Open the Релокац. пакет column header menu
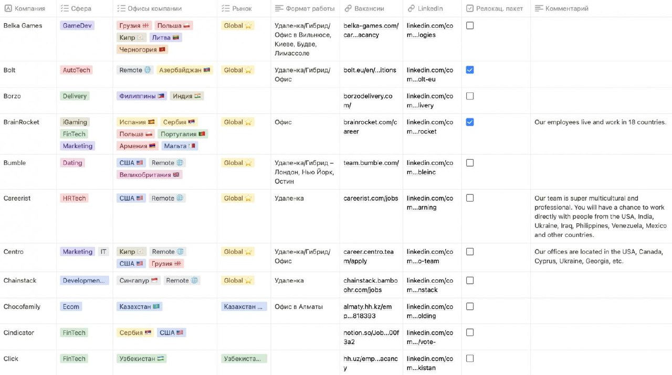The image size is (672, 375). [x=496, y=8]
